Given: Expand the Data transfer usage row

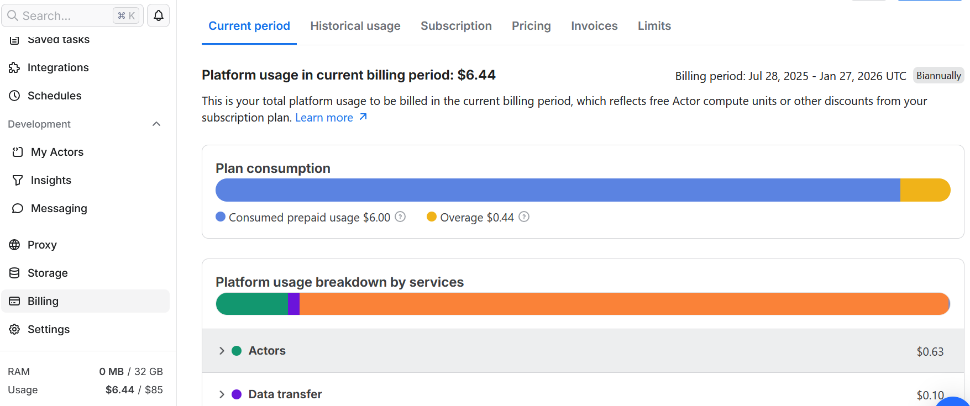Looking at the screenshot, I should point(222,394).
